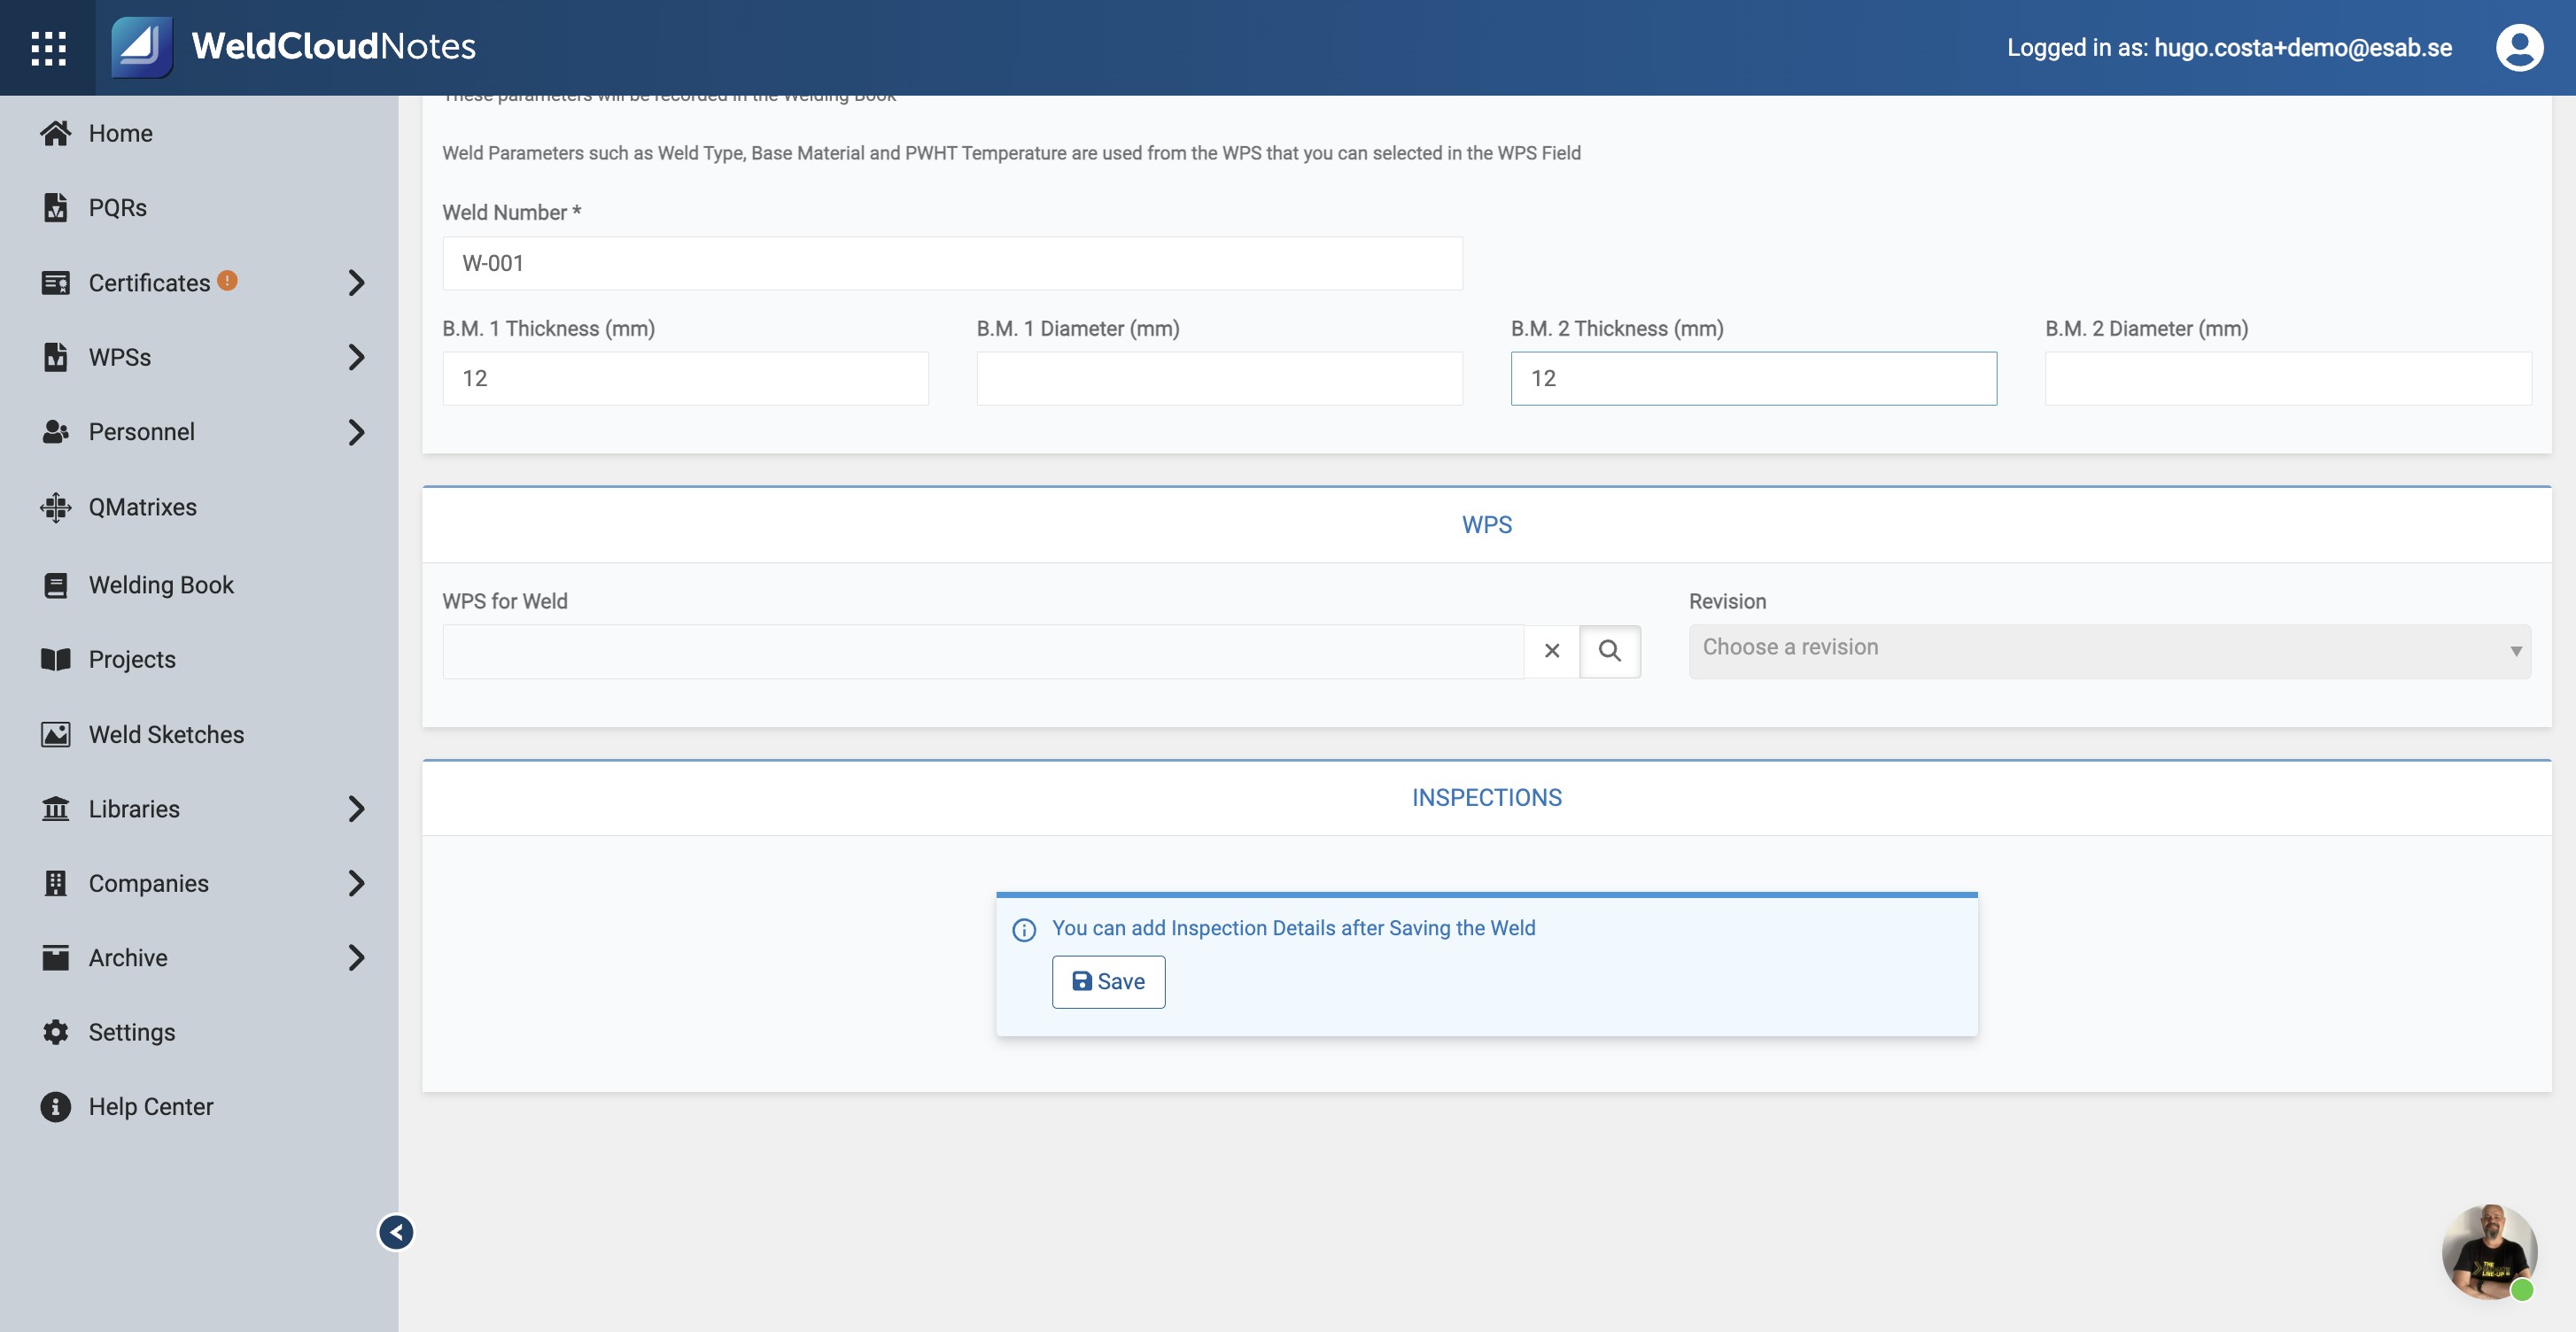Click the Personnel people icon
Image resolution: width=2576 pixels, height=1332 pixels.
coord(56,432)
